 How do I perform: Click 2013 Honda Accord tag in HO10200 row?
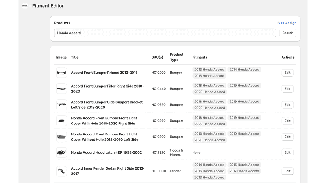point(209,70)
